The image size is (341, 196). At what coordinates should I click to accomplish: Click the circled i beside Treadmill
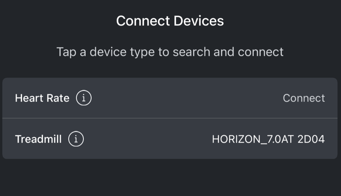76,139
